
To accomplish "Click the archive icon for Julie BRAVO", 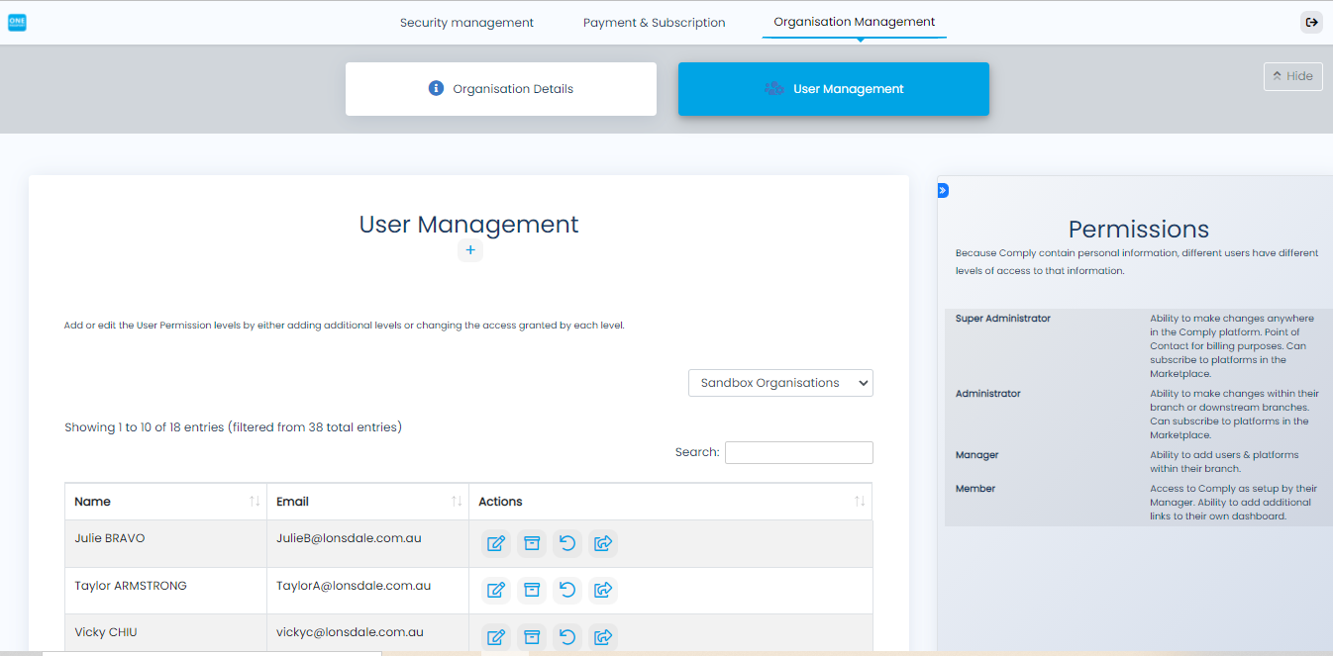I will [532, 543].
